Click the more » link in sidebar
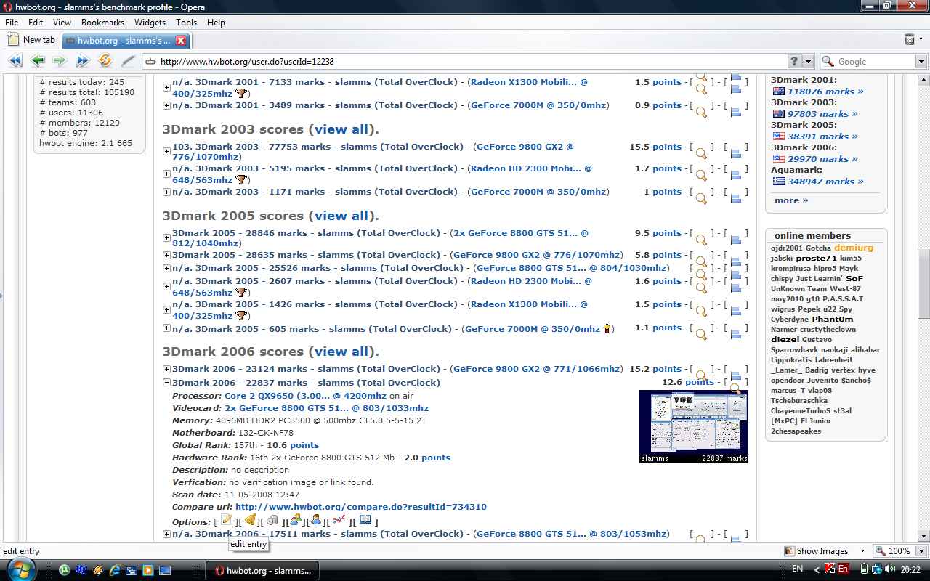 791,200
